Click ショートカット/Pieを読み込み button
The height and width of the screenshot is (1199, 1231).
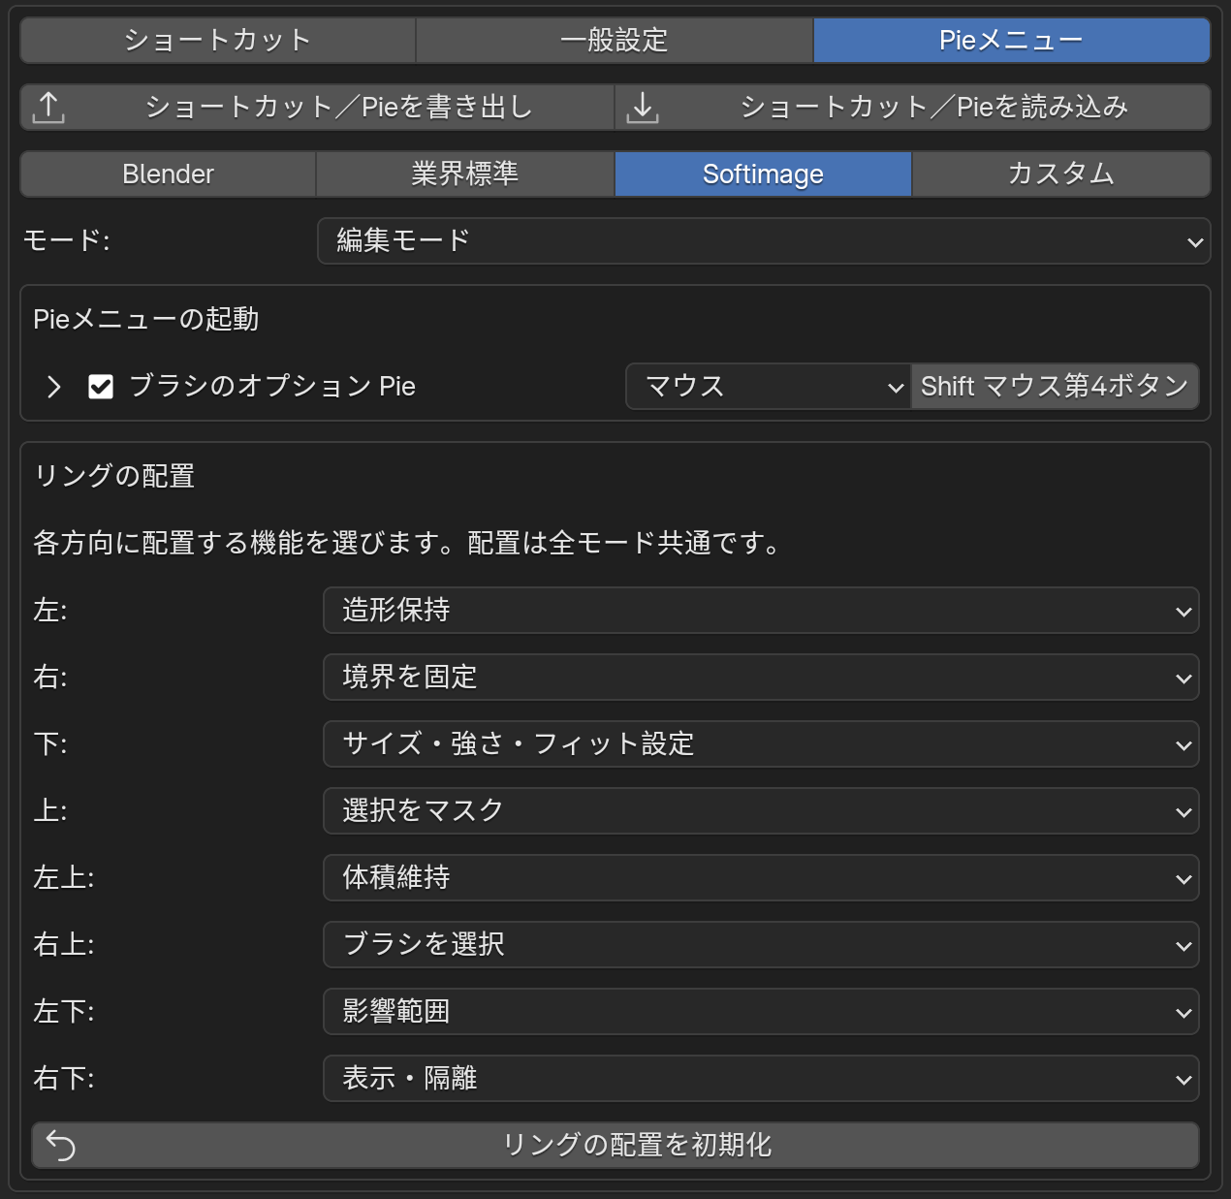(913, 107)
